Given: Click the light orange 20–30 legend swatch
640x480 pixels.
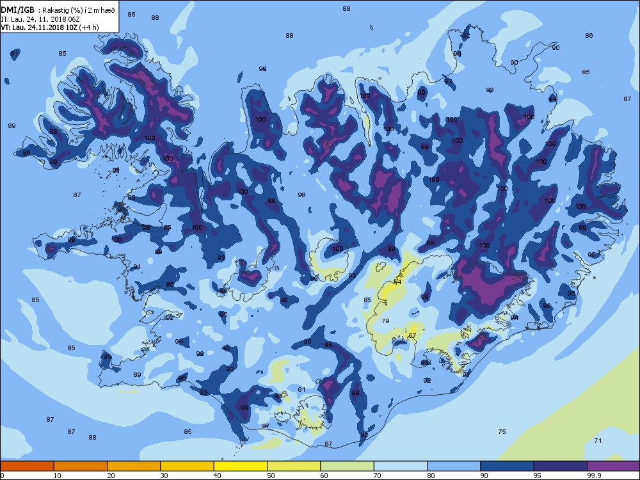Looking at the screenshot, I should coord(134,466).
